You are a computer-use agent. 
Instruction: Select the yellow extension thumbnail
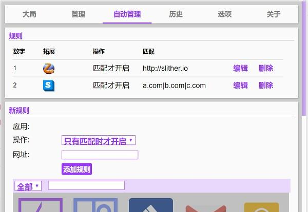coord(261,207)
